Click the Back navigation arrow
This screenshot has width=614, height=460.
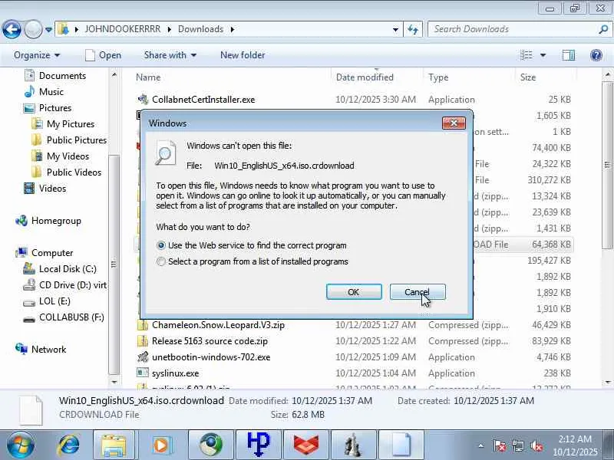click(12, 29)
